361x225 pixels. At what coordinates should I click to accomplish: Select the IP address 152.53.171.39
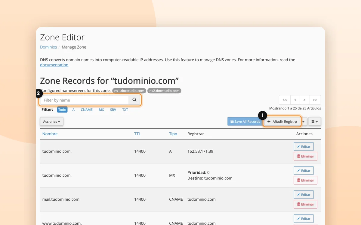200,151
